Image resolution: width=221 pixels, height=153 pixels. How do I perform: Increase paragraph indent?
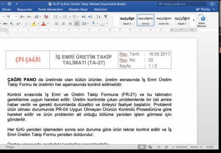coord(90,17)
